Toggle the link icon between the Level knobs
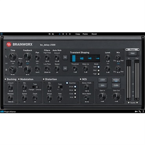145x145 pixels. click(x=108, y=63)
